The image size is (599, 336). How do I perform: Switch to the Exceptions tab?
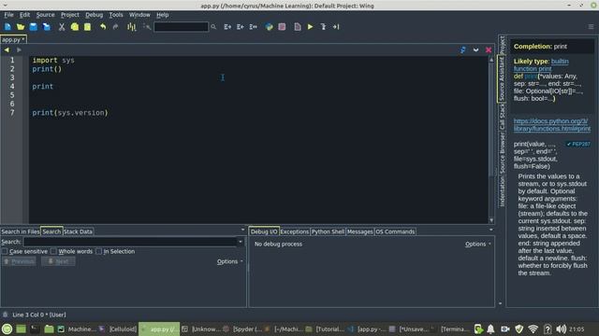point(294,231)
